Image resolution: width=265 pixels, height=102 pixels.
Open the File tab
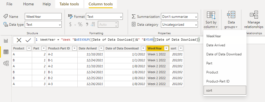pos(9,4)
